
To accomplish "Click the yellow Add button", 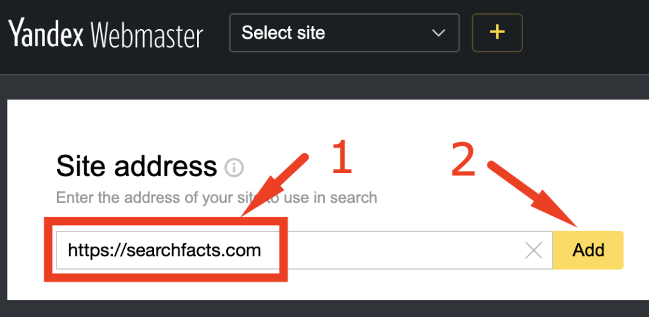I will pyautogui.click(x=588, y=250).
